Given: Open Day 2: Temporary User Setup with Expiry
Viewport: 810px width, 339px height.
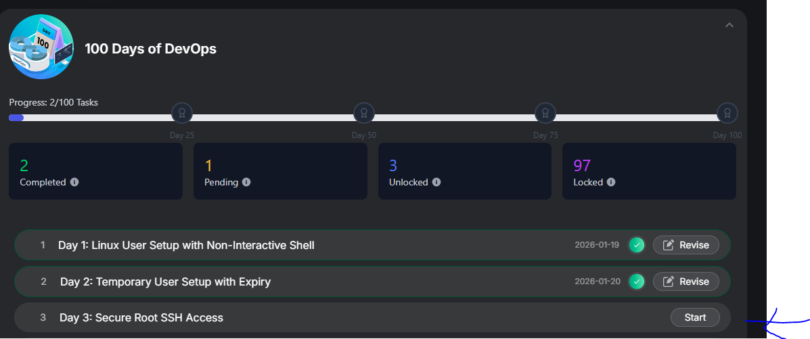Looking at the screenshot, I should (x=165, y=281).
